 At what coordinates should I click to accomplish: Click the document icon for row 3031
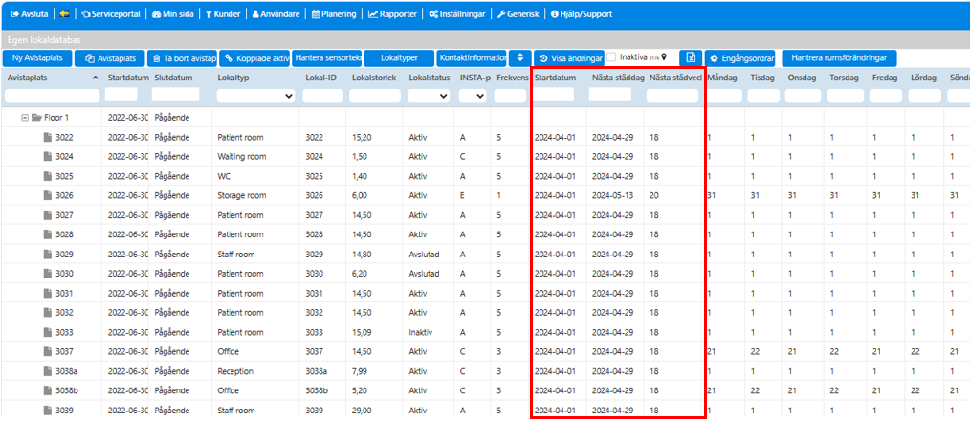point(47,294)
